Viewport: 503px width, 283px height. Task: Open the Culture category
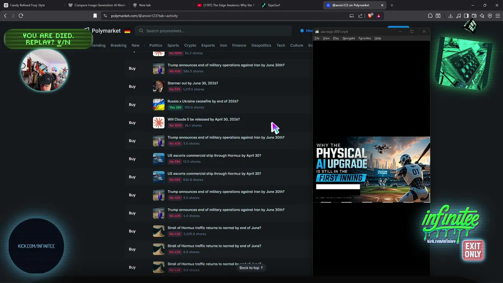(297, 45)
